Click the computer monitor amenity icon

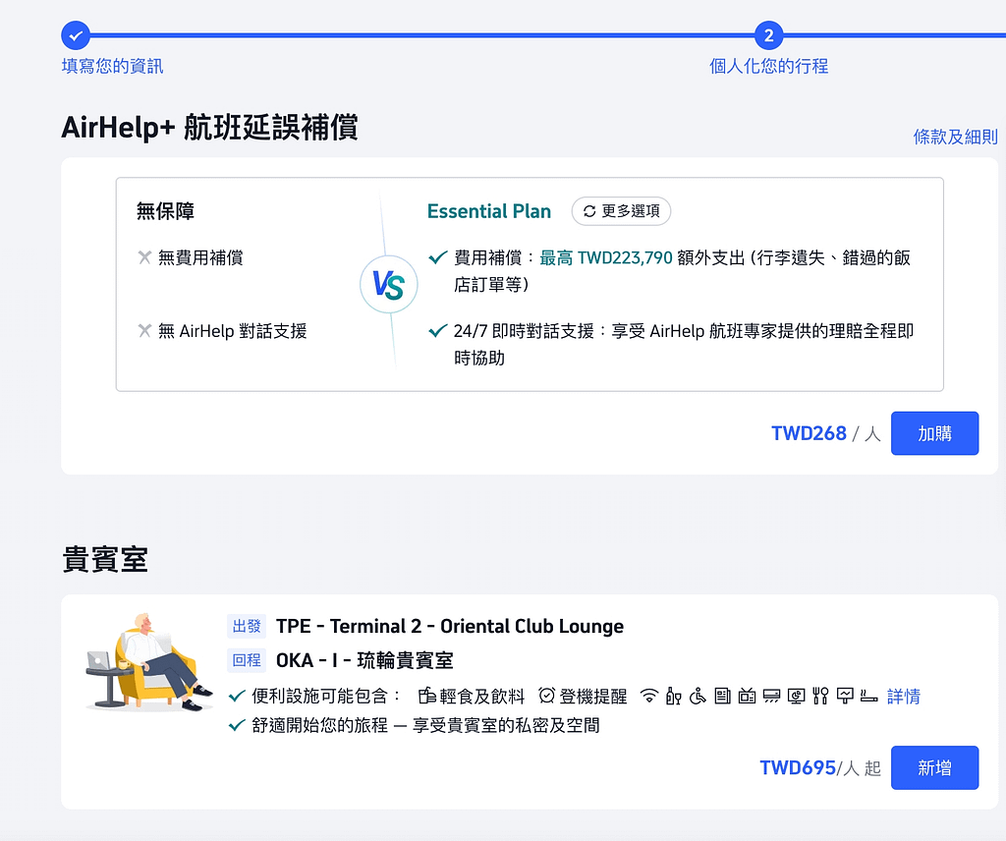[x=796, y=696]
